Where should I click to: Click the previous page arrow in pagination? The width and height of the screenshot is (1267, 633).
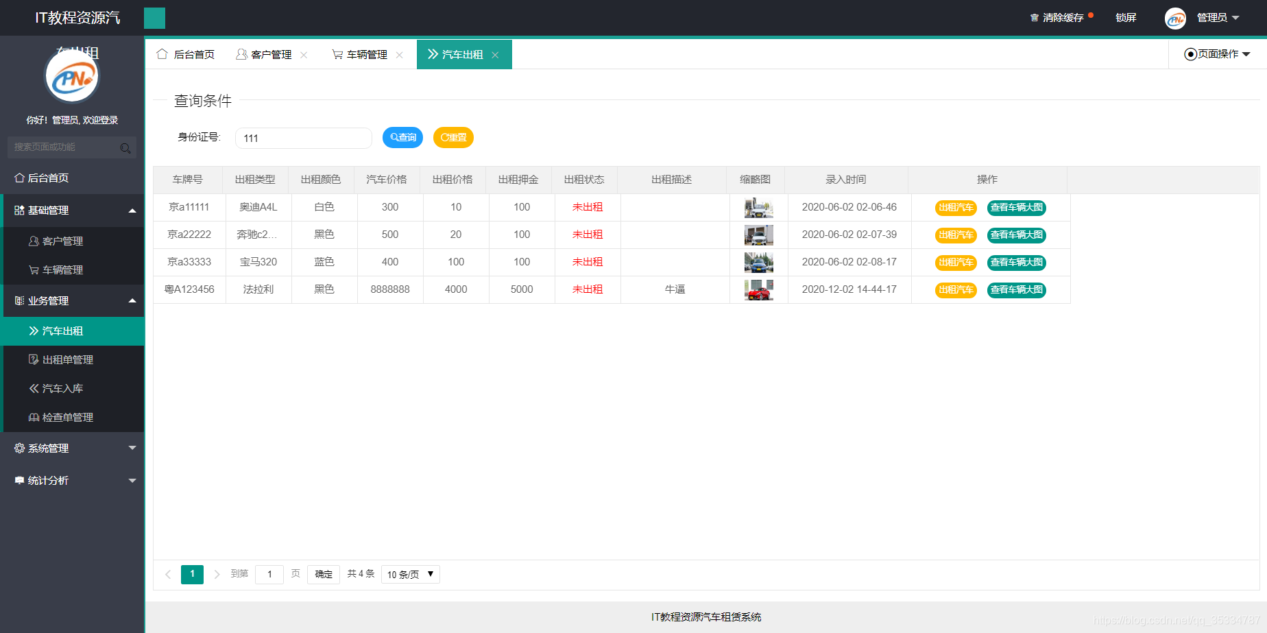168,574
